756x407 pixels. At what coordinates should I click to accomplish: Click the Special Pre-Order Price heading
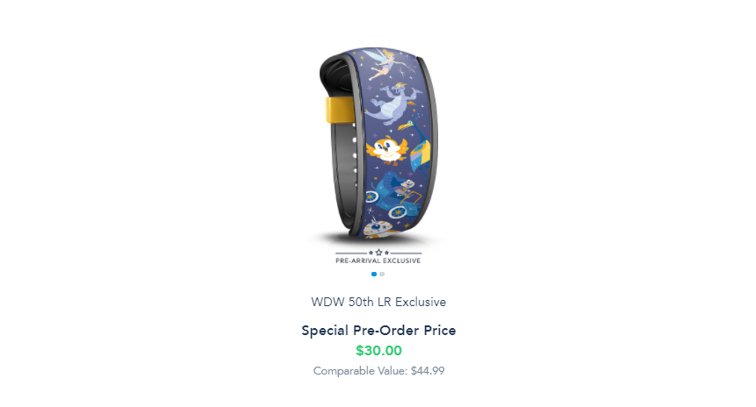(378, 331)
